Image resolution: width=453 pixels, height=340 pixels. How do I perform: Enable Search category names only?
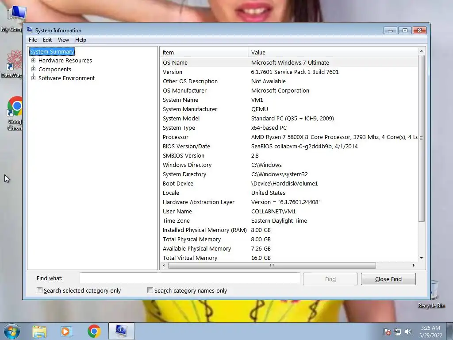(x=150, y=290)
